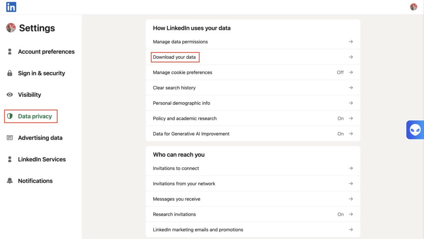The image size is (424, 239).
Task: Click the On status for Research invitations
Action: [x=340, y=214]
